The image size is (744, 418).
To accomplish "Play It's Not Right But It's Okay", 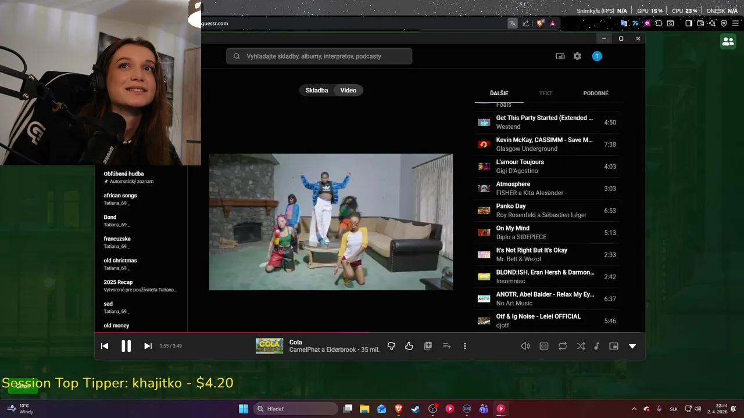I will [x=547, y=255].
